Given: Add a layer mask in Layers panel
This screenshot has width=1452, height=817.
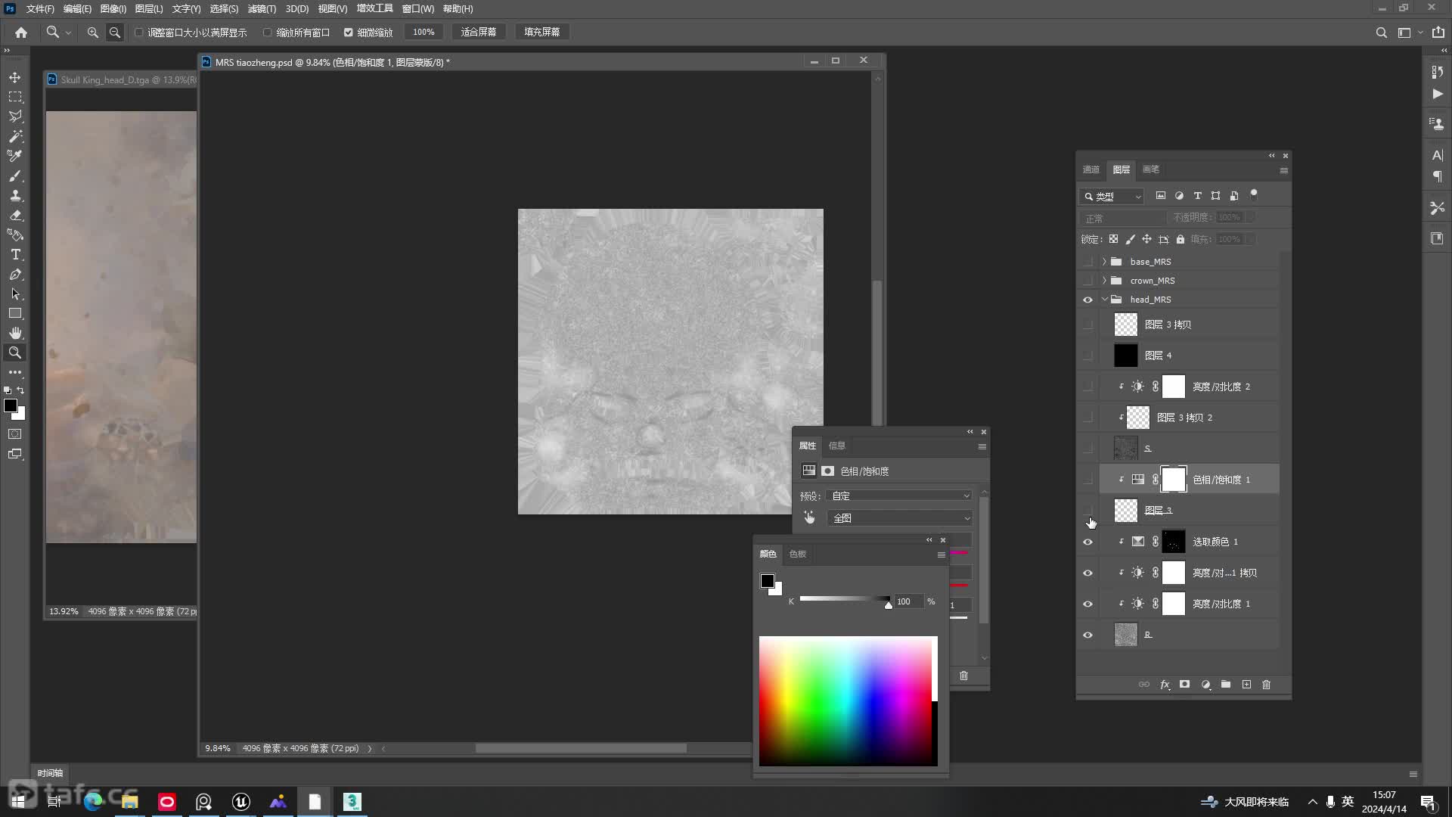Looking at the screenshot, I should 1184,685.
